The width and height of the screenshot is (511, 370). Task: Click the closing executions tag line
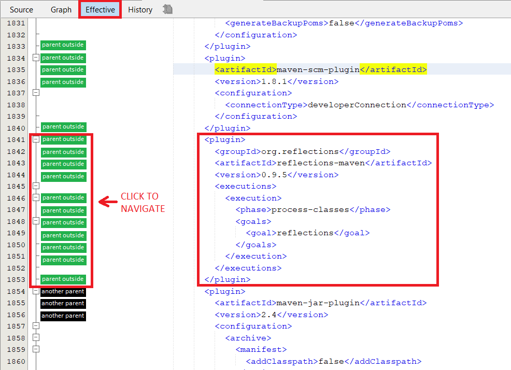coord(248,268)
